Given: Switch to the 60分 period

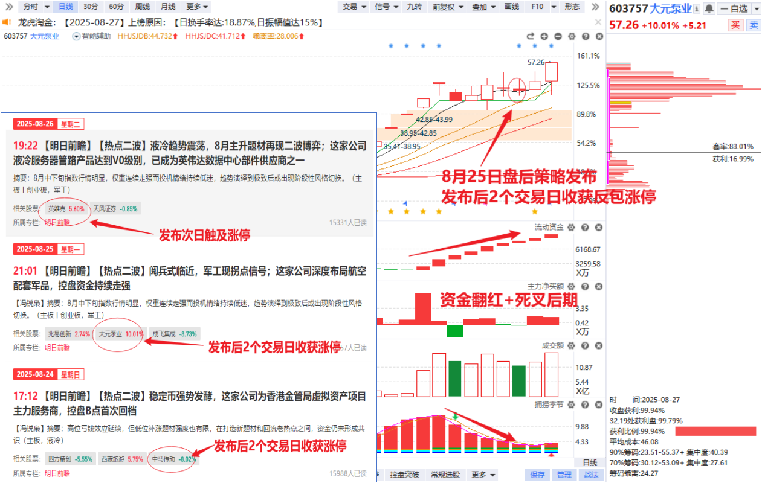Looking at the screenshot, I should (116, 7).
